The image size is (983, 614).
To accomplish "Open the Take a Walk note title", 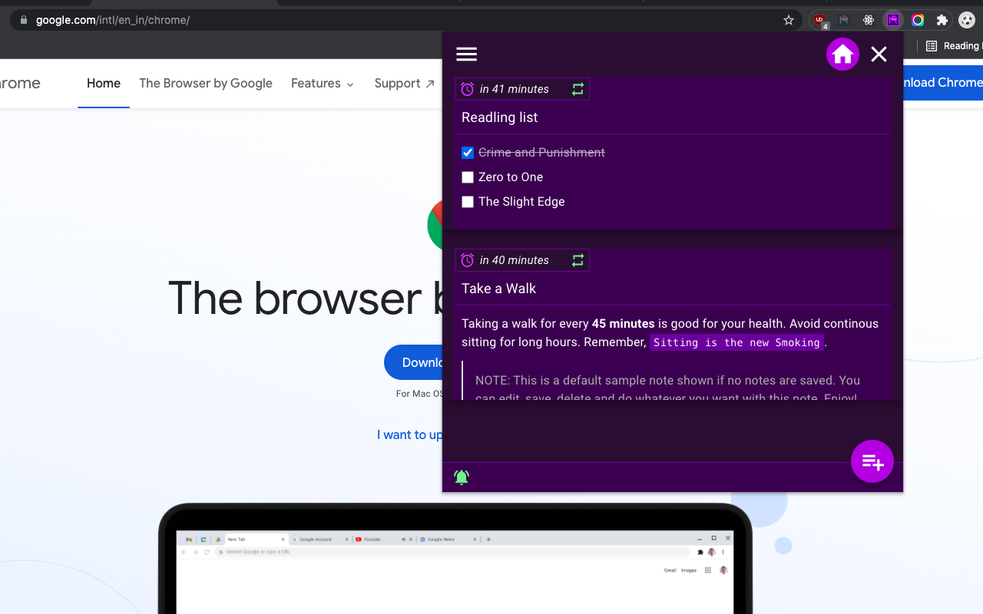I will (x=499, y=289).
